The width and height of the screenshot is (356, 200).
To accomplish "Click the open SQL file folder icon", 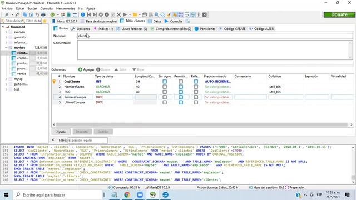I will pos(135,15).
